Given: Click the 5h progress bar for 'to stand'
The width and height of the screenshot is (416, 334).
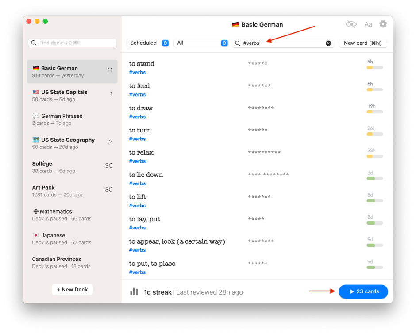Looking at the screenshot, I should click(374, 67).
